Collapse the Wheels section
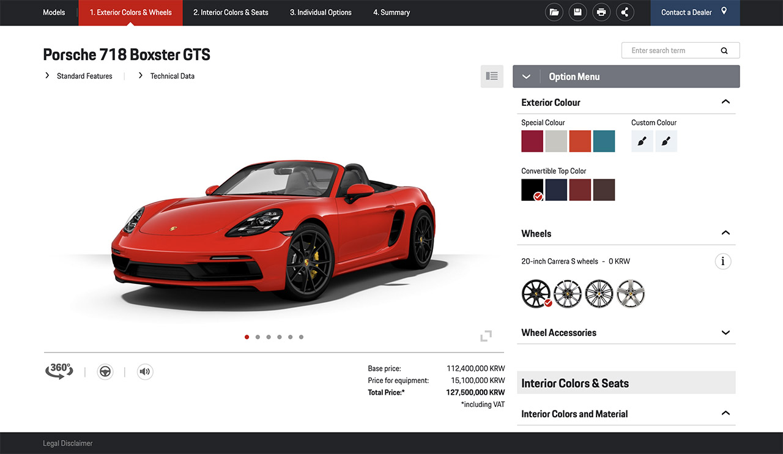This screenshot has height=454, width=783. coord(725,233)
